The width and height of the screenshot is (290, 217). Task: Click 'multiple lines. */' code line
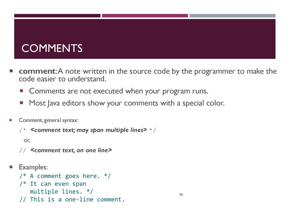[x=61, y=192]
